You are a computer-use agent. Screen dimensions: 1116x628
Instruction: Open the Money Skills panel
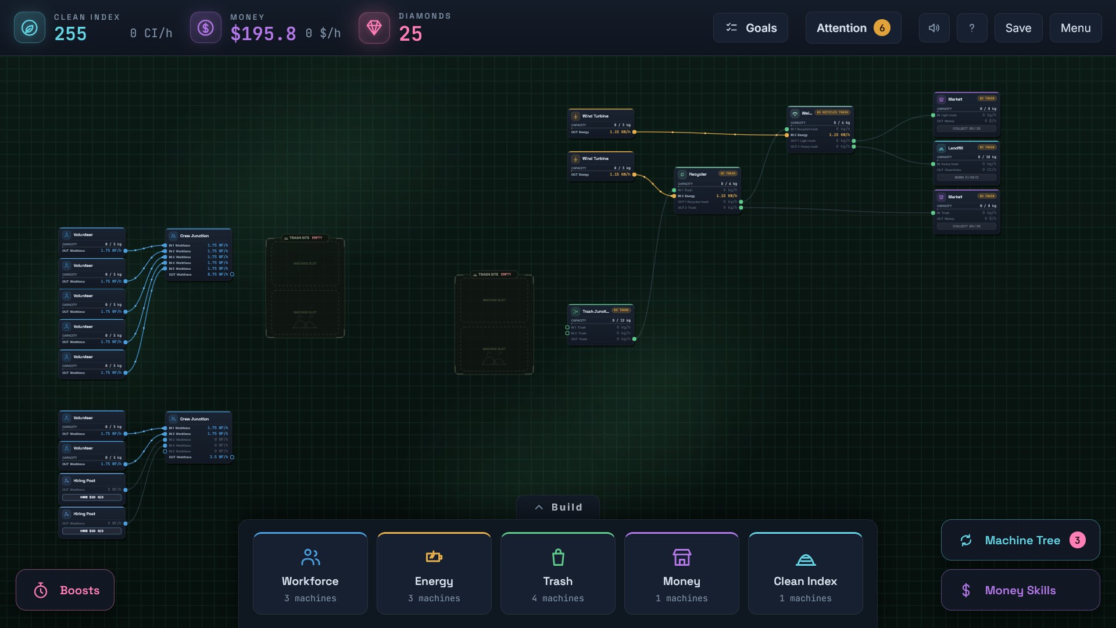point(1021,590)
